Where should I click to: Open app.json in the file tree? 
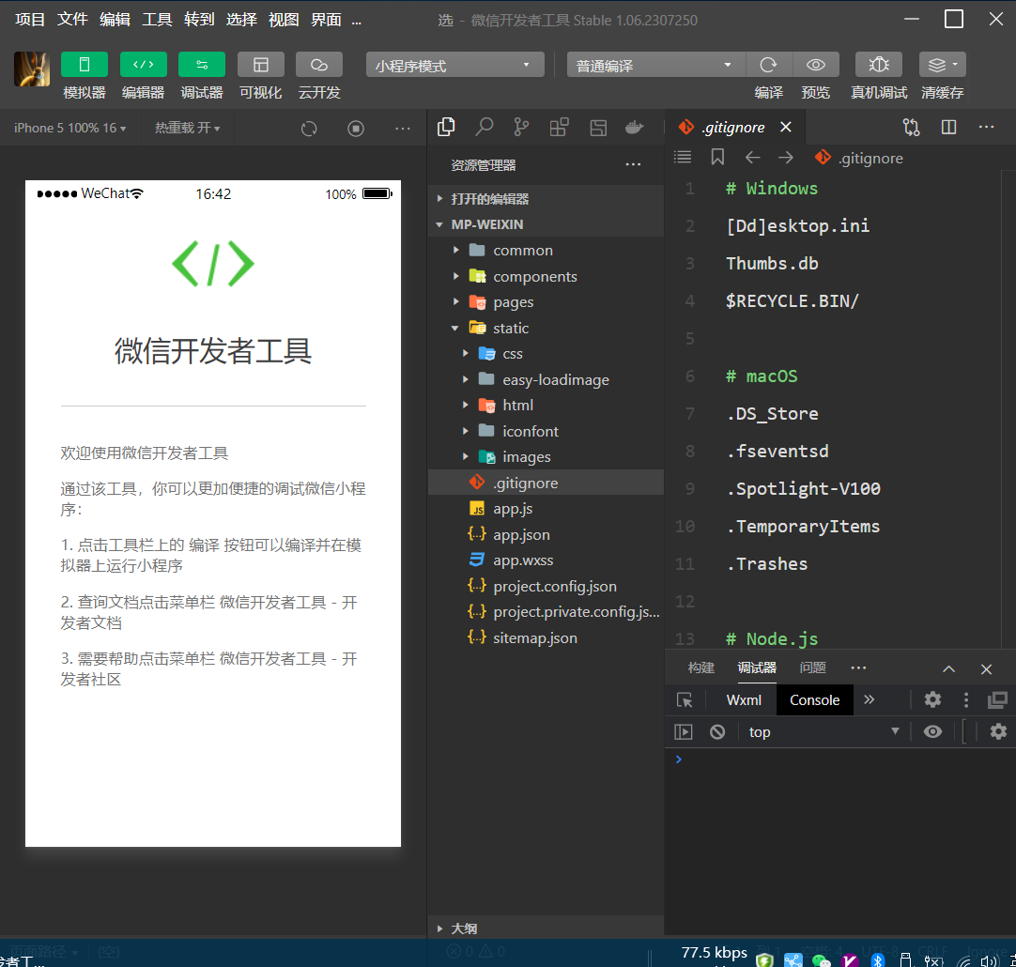(x=521, y=534)
